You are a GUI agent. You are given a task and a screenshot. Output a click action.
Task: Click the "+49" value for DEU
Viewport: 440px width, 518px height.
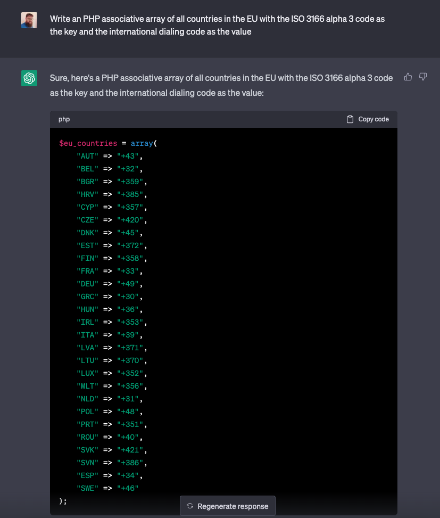click(x=128, y=284)
